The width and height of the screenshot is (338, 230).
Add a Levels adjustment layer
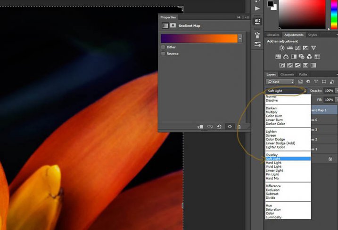[x=290, y=48]
